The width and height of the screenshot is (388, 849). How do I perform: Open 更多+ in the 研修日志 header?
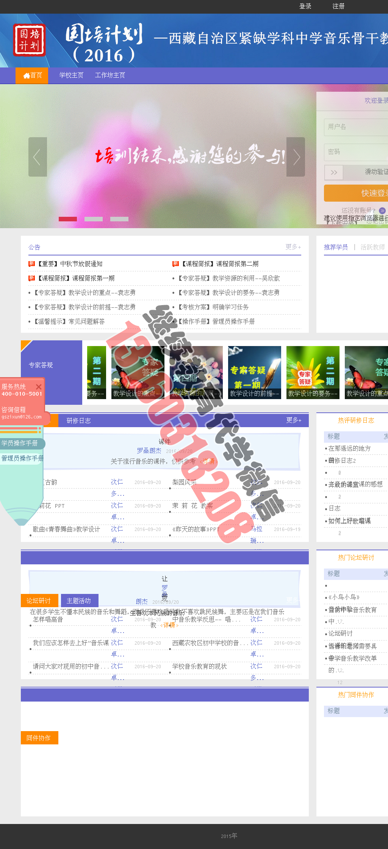coord(294,420)
